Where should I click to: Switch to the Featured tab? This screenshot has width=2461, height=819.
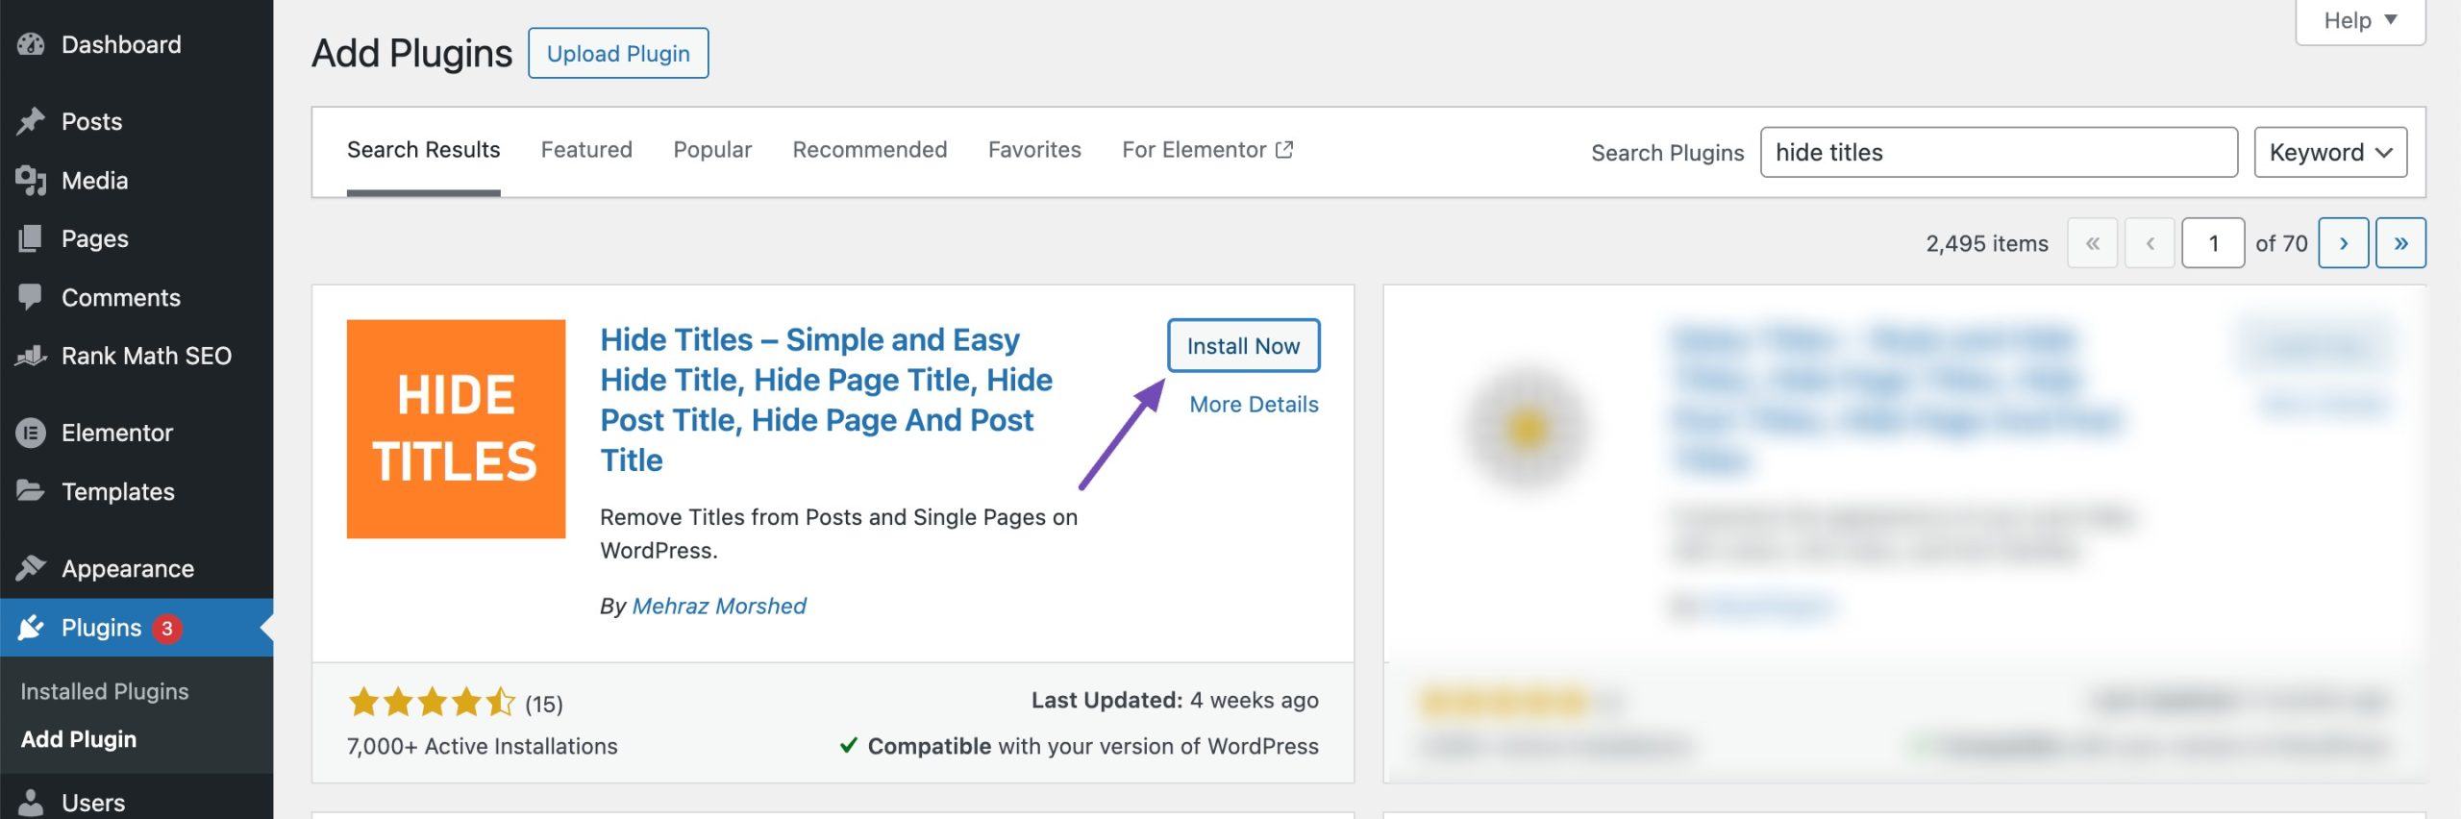click(x=586, y=150)
